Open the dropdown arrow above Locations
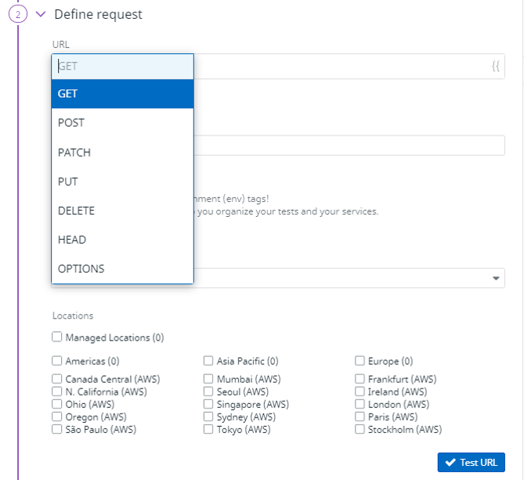The image size is (524, 480). (495, 279)
